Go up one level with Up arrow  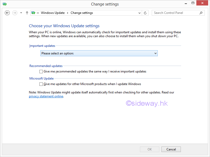click(27, 13)
